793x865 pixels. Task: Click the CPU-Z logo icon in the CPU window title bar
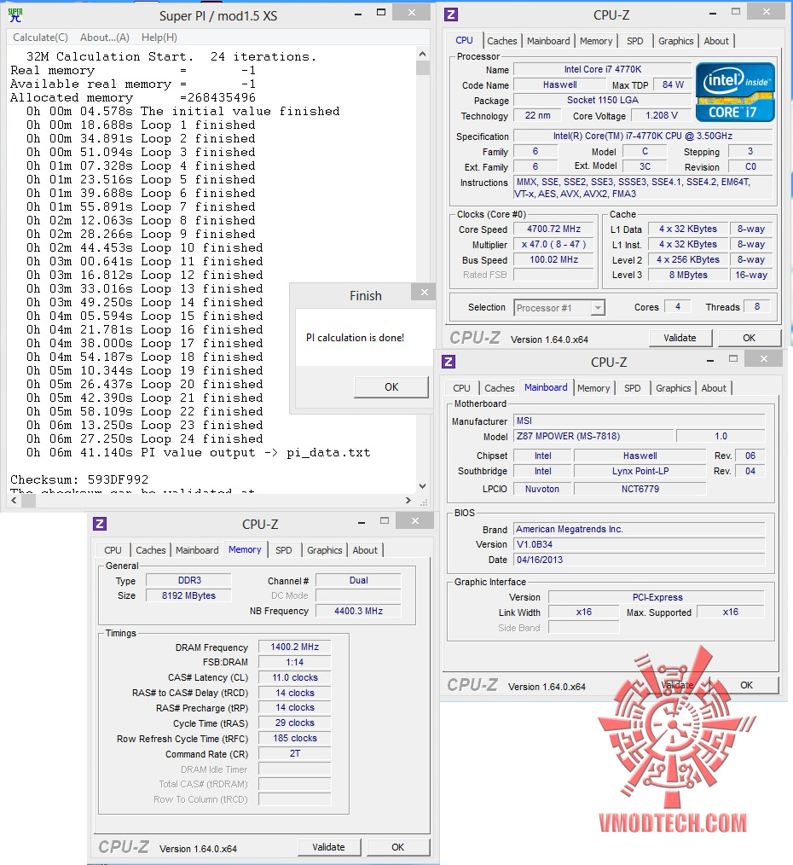click(451, 15)
